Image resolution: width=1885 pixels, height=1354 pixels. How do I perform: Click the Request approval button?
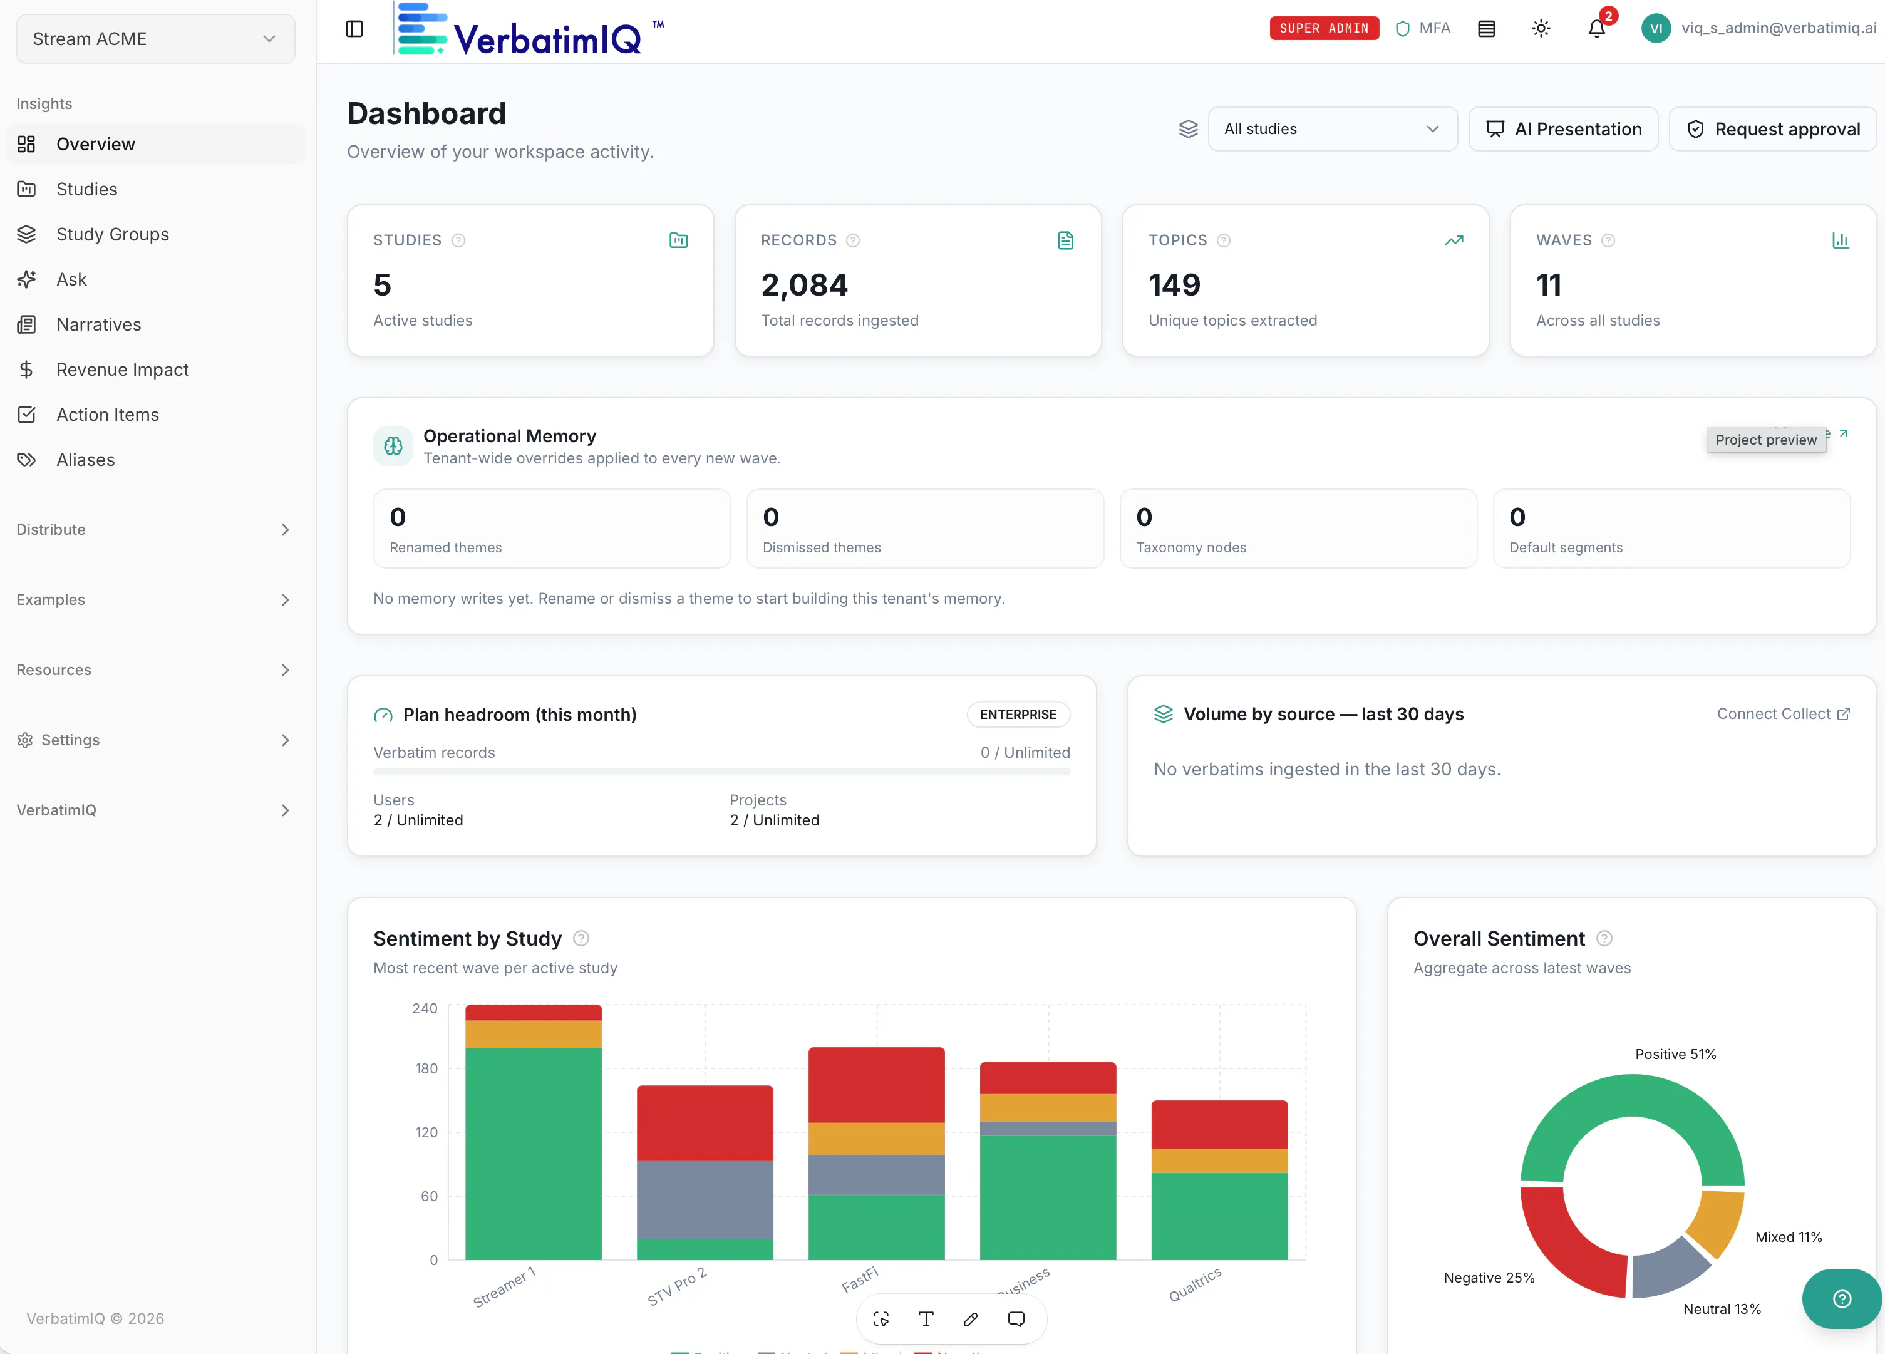pos(1773,129)
